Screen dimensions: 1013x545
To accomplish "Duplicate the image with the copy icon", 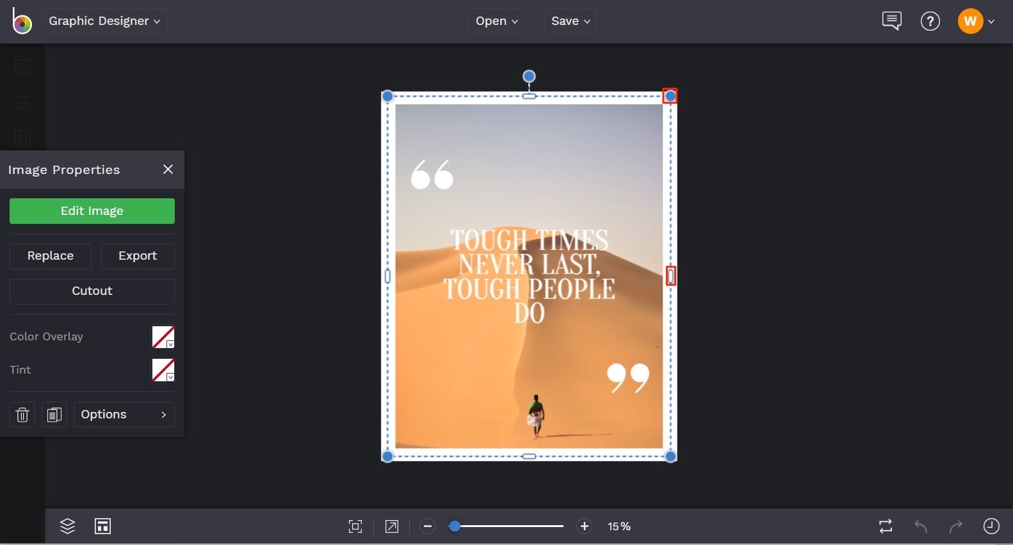I will point(54,415).
